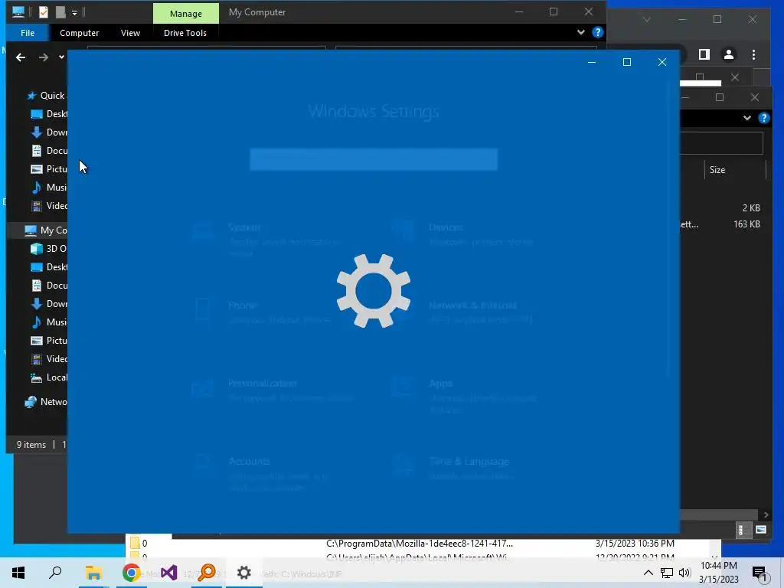Click the horizontal scrollbar right arrow
The width and height of the screenshot is (784, 588).
pos(766,514)
